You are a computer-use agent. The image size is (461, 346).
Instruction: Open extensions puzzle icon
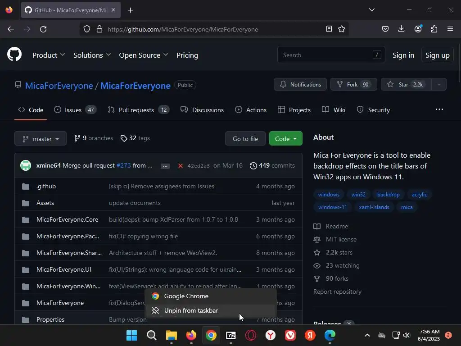pyautogui.click(x=434, y=29)
